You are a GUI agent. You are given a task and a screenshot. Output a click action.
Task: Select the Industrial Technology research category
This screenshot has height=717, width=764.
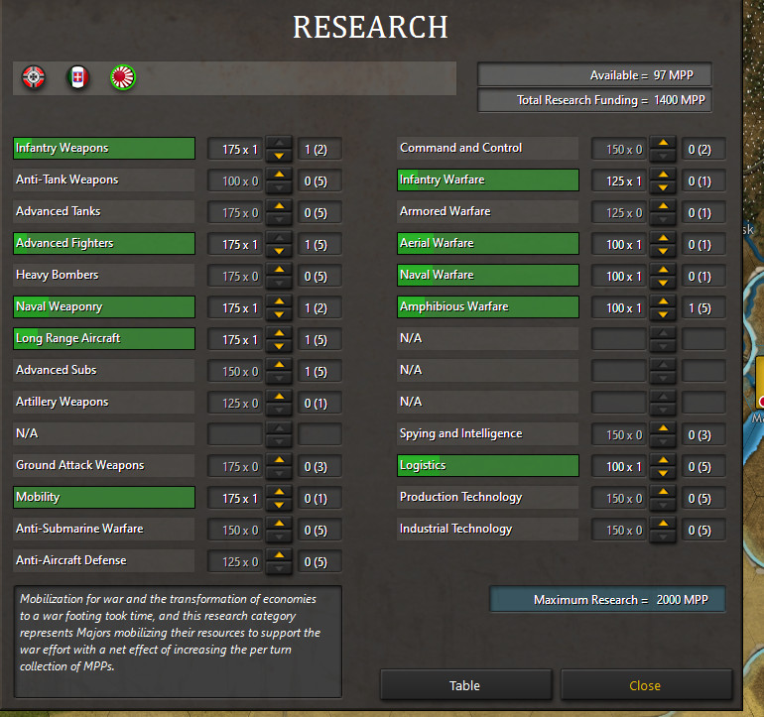coord(488,529)
